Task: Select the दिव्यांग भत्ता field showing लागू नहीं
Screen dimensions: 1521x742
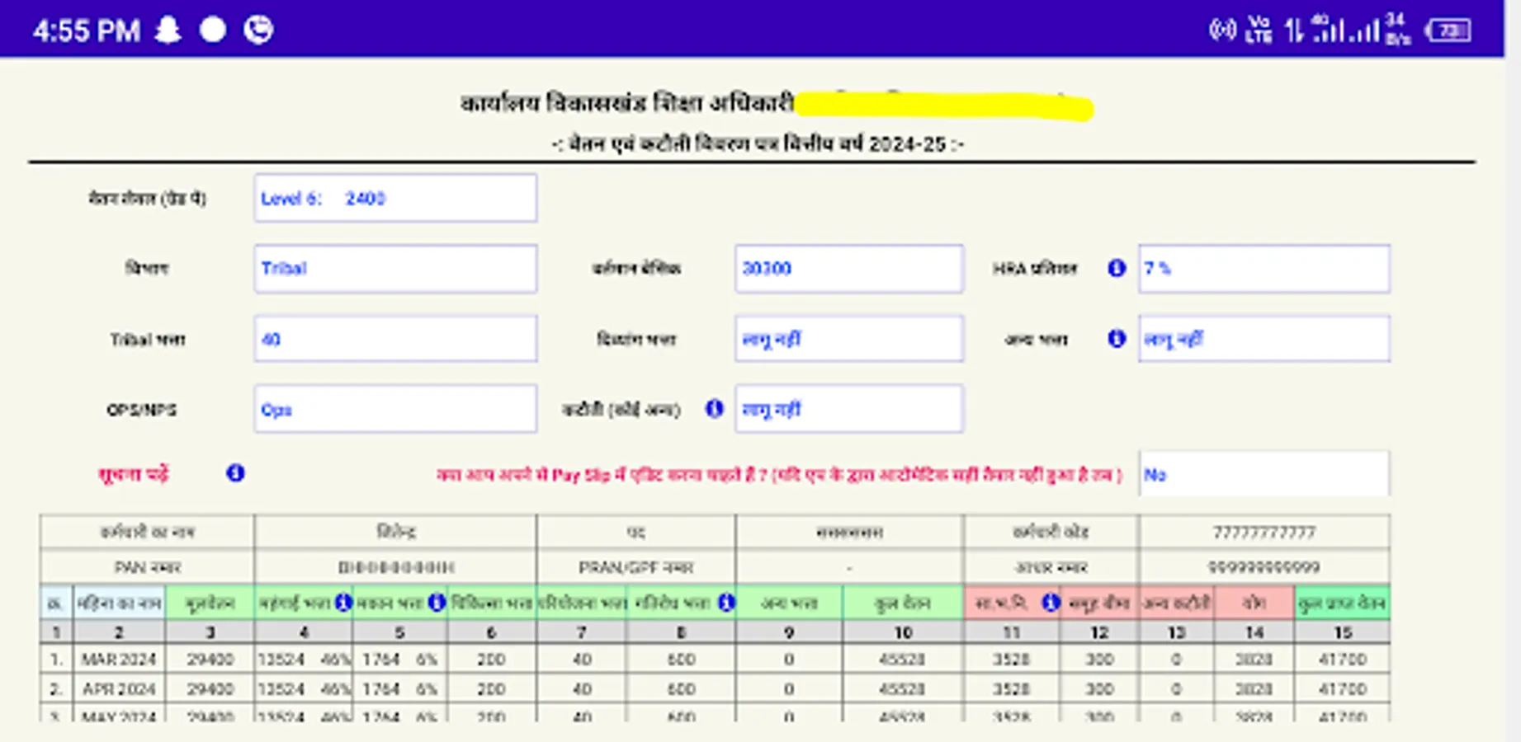Action: pos(848,338)
